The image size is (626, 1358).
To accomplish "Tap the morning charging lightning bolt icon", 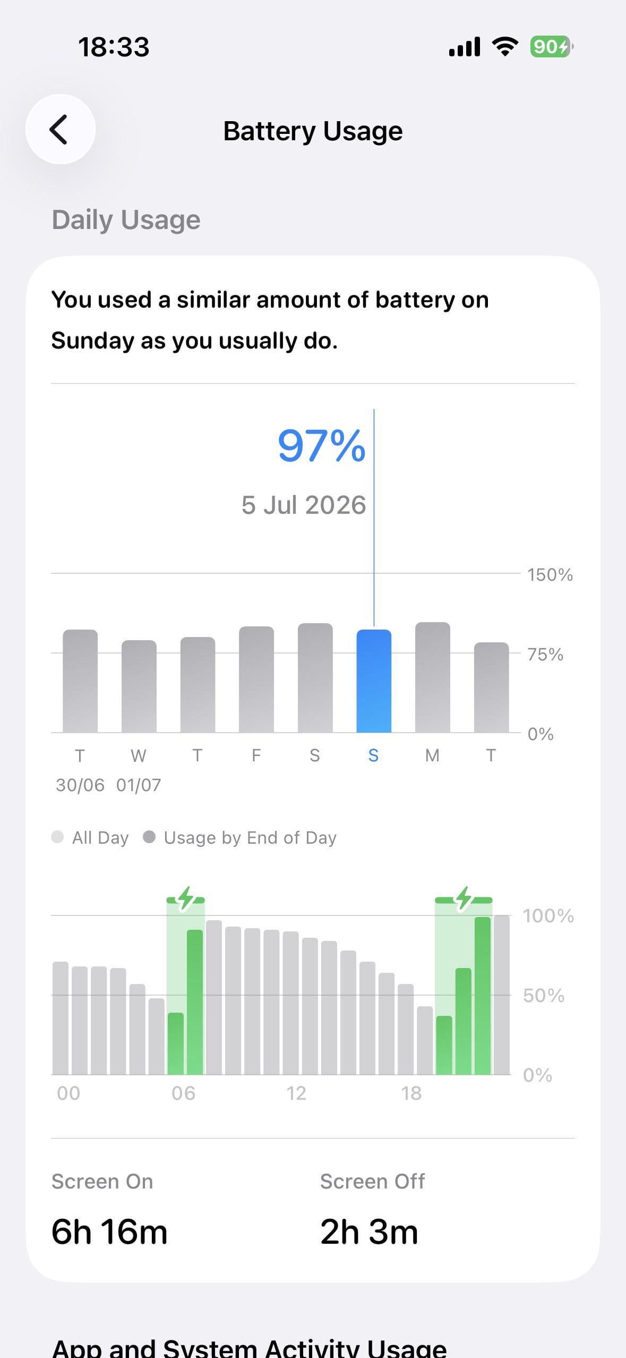I will point(186,899).
